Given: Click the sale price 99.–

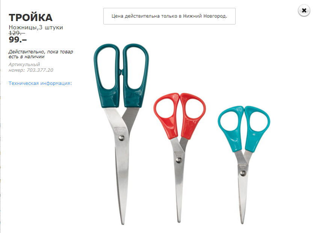Looking at the screenshot, I should point(18,39).
